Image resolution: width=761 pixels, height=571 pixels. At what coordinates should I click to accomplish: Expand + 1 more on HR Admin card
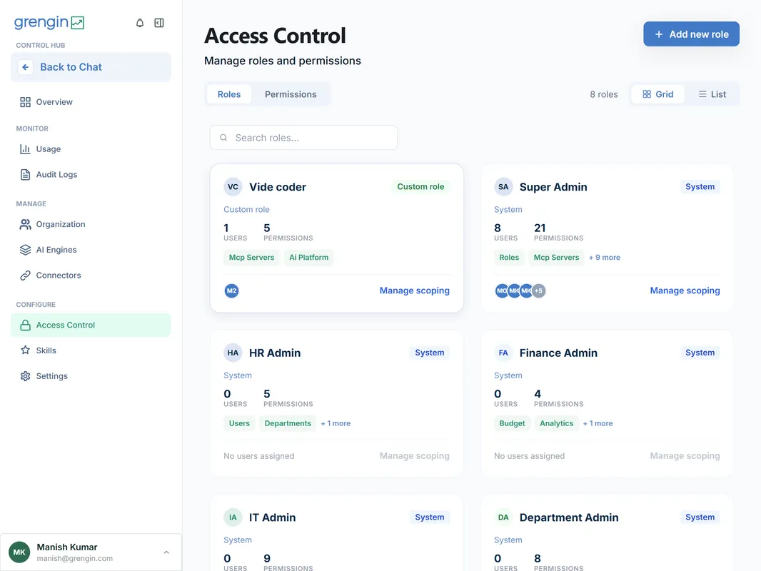tap(336, 423)
